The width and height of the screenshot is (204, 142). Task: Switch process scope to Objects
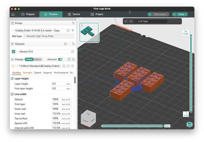[x=38, y=59]
